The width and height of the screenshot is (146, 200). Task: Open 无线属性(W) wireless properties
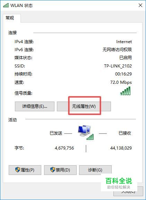click(84, 106)
